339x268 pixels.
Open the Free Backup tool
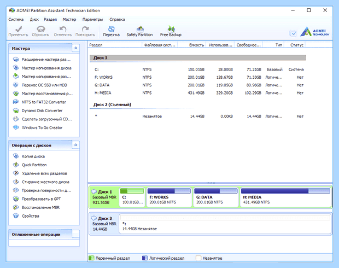tap(171, 31)
